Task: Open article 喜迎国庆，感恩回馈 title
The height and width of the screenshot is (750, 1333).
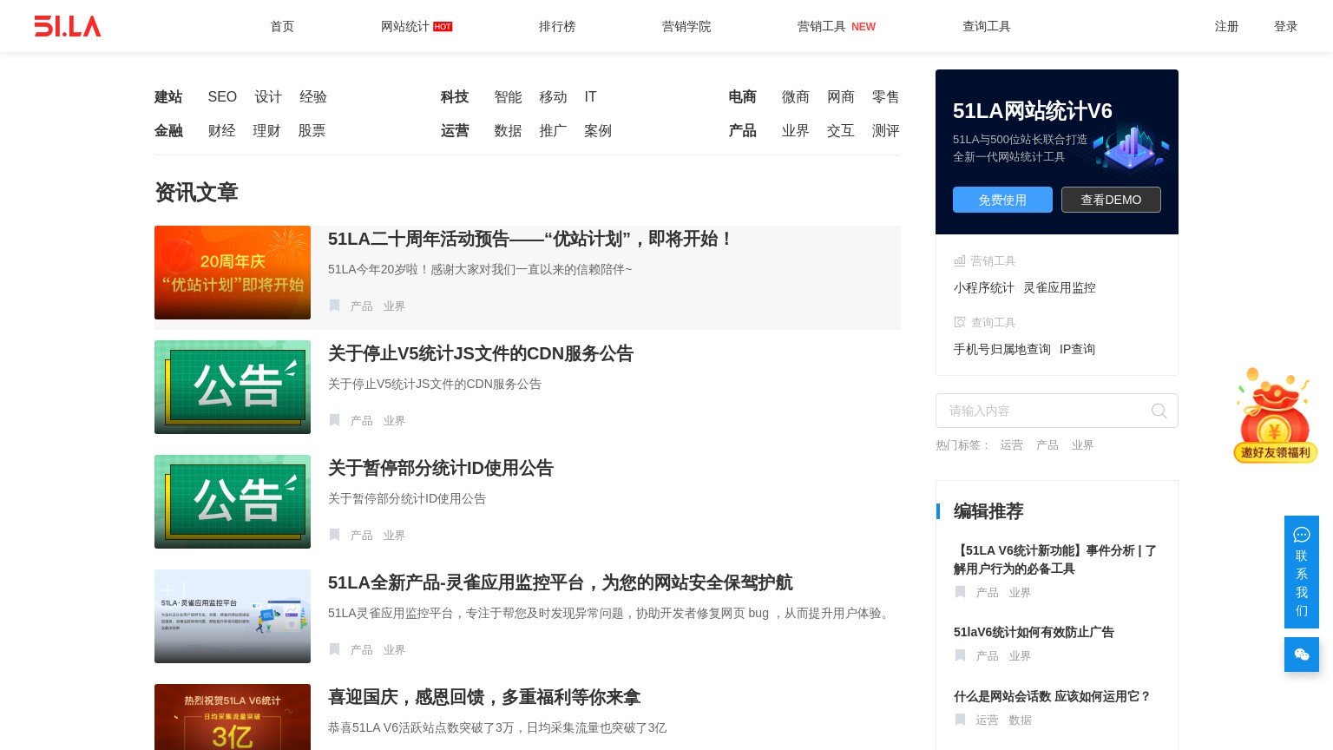Action: point(484,697)
